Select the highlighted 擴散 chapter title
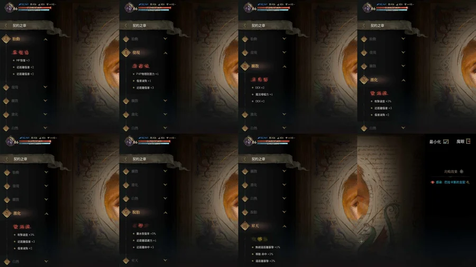Screen dimensions: 476x267 click(x=255, y=66)
